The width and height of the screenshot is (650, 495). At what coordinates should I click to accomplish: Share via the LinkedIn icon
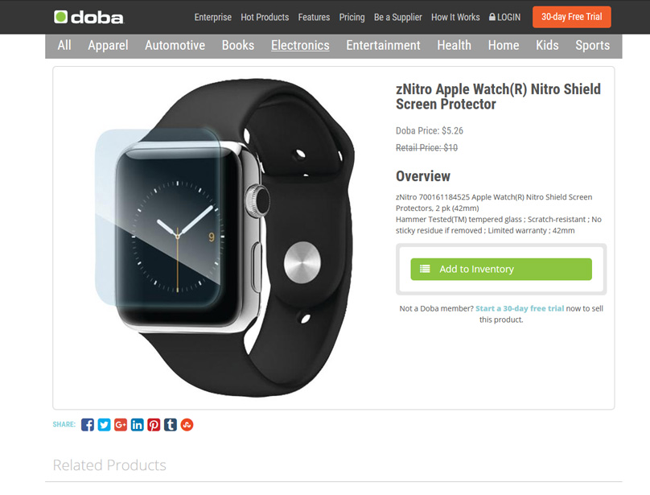pos(138,424)
